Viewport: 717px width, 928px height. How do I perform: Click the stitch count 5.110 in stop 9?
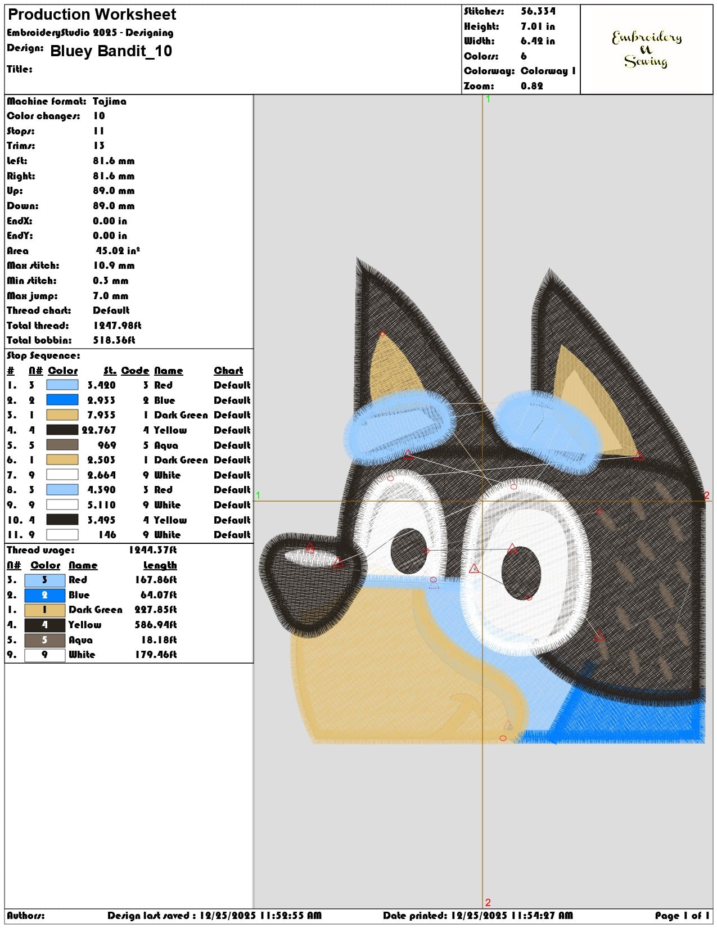[101, 505]
